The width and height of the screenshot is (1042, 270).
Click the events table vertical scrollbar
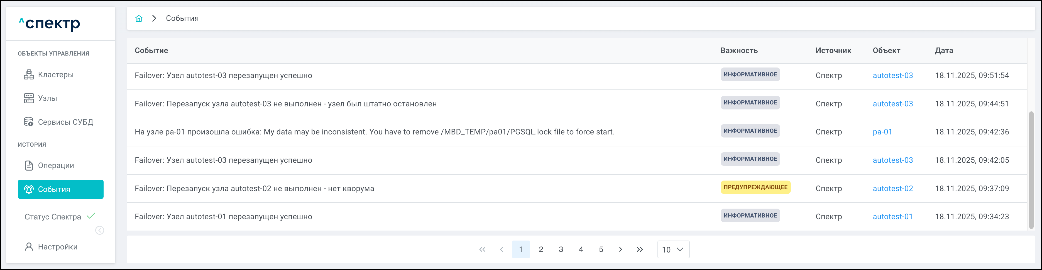coord(1031,169)
